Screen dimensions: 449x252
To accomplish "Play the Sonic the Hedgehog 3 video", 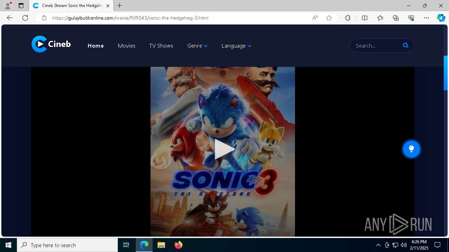I will [224, 149].
